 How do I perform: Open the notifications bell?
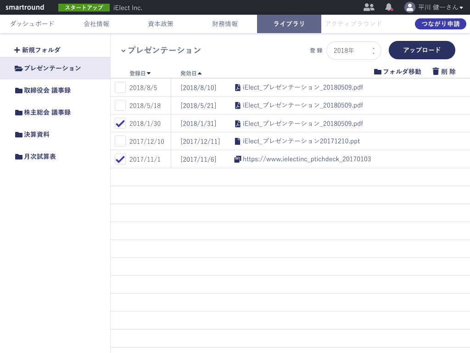point(389,7)
